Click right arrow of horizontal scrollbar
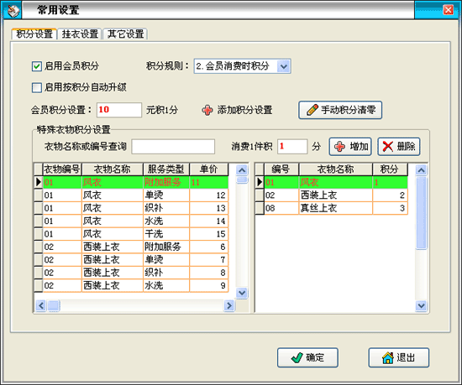This screenshot has width=462, height=385. click(x=229, y=305)
